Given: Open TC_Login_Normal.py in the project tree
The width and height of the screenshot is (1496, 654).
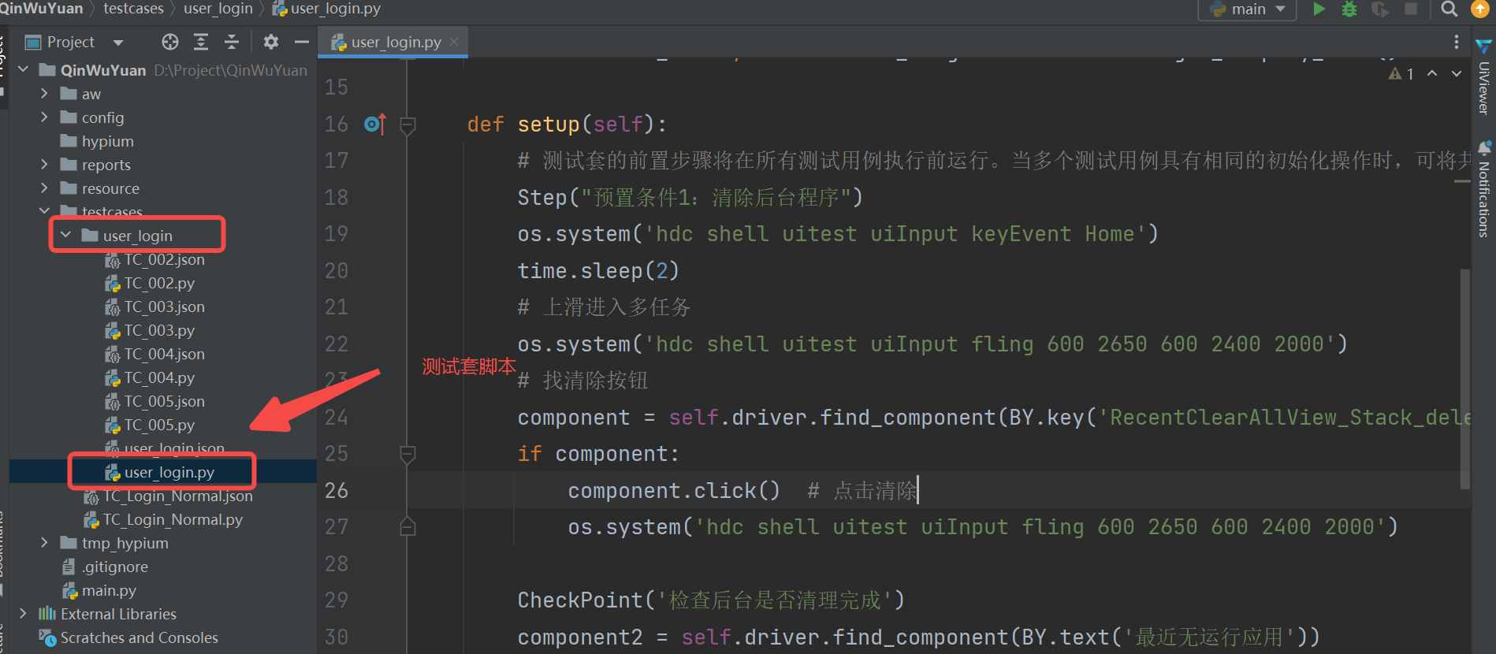Looking at the screenshot, I should click(173, 519).
